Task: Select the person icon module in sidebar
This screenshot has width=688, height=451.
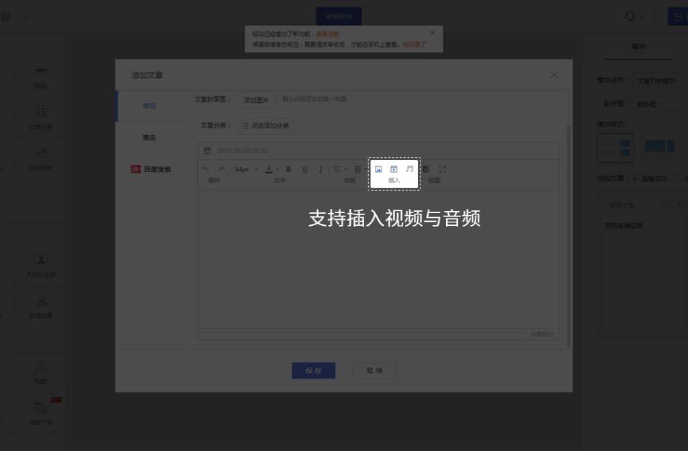Action: pyautogui.click(x=41, y=265)
